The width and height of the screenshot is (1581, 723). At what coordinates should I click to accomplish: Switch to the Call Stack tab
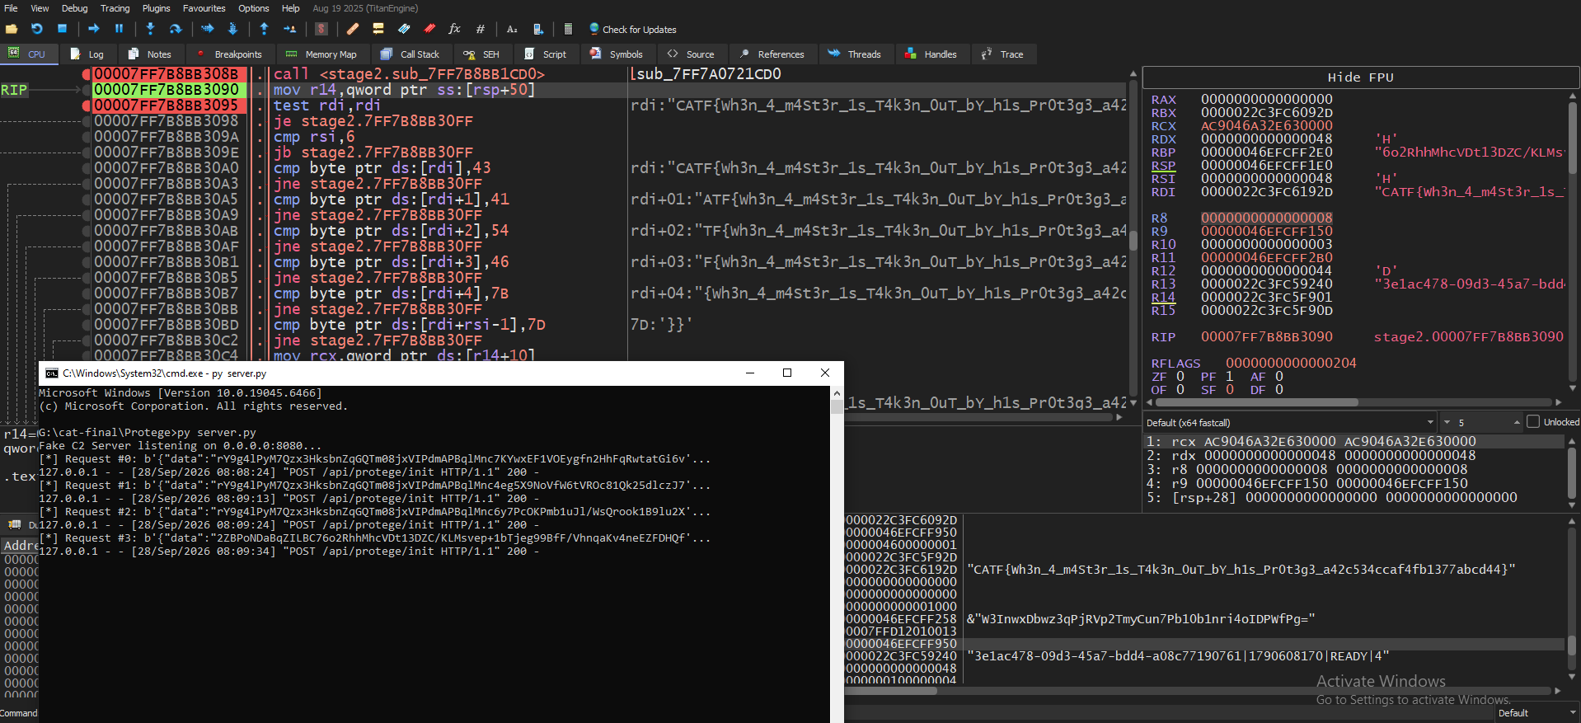tap(410, 54)
